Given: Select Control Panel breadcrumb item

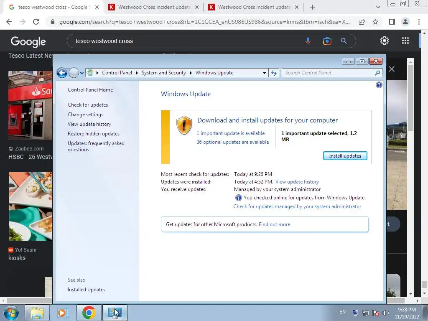Looking at the screenshot, I should click(x=117, y=73).
